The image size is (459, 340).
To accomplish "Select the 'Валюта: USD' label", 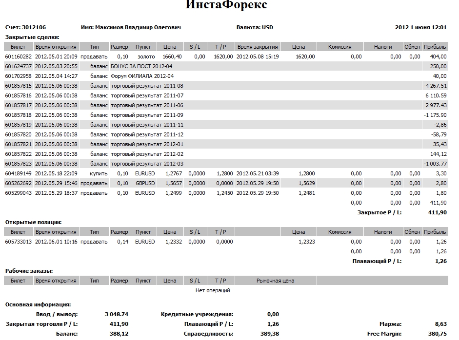I will click(x=255, y=27).
